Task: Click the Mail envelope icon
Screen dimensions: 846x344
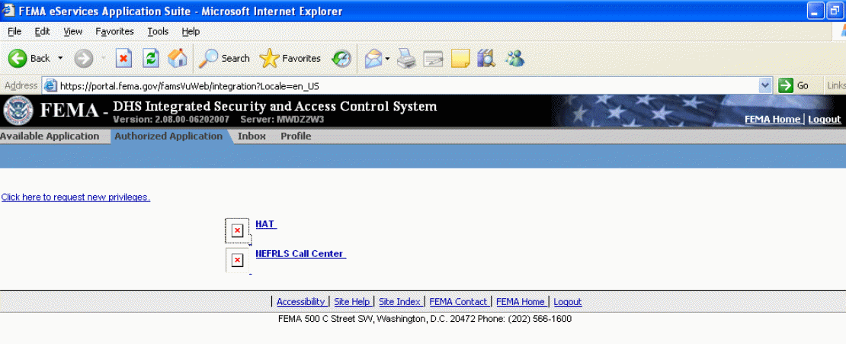Action: pyautogui.click(x=373, y=58)
